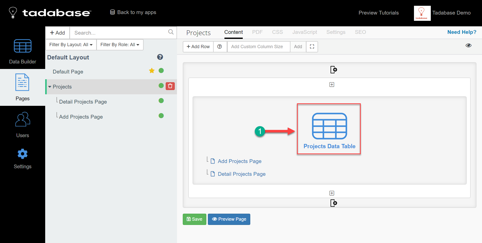Click the bottom add-section page-plus icon

point(334,203)
